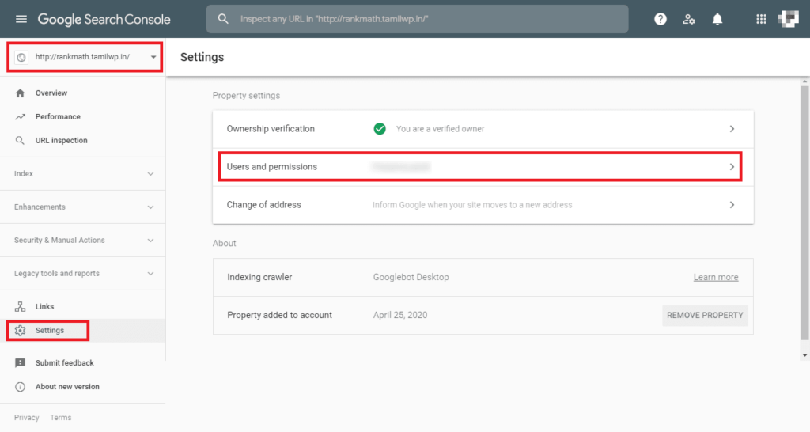This screenshot has width=810, height=432.
Task: Choose Submit feedback
Action: coord(65,362)
